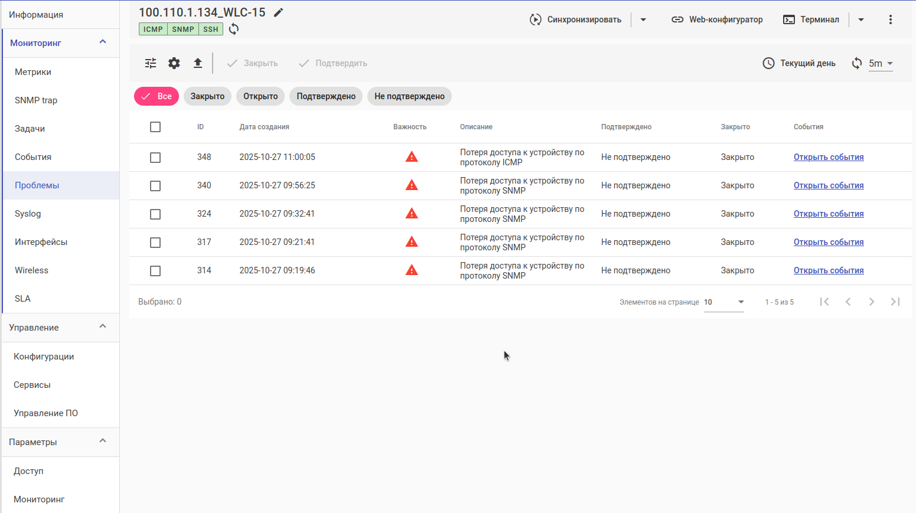This screenshot has height=513, width=916.
Task: Open Открыть события link for problem 324
Action: point(829,214)
